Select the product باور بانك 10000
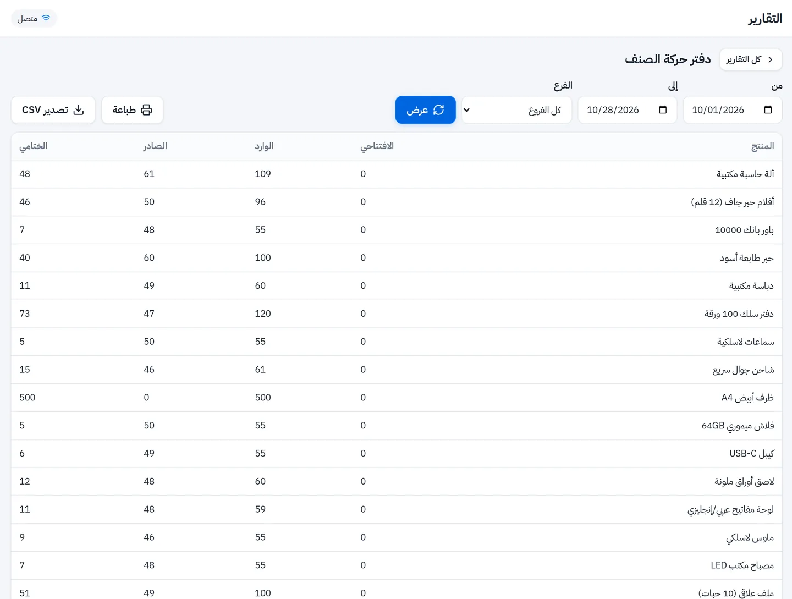Image resolution: width=792 pixels, height=599 pixels. (x=397, y=230)
